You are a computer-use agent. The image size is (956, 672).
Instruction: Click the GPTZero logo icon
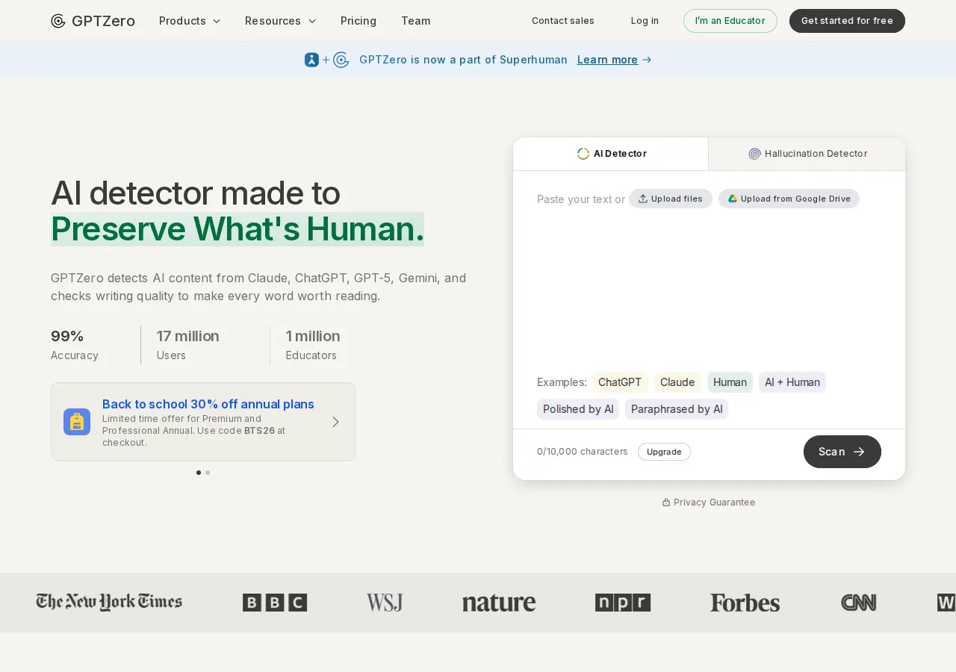pos(58,21)
